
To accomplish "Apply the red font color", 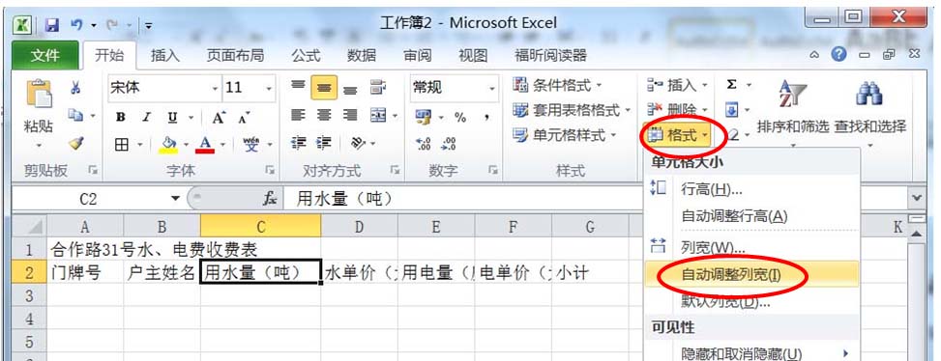I will pos(206,144).
